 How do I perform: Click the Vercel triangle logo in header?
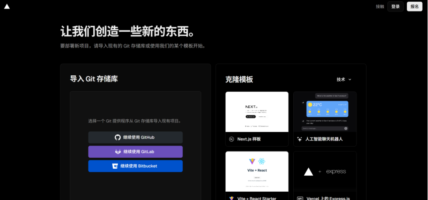[x=7, y=7]
